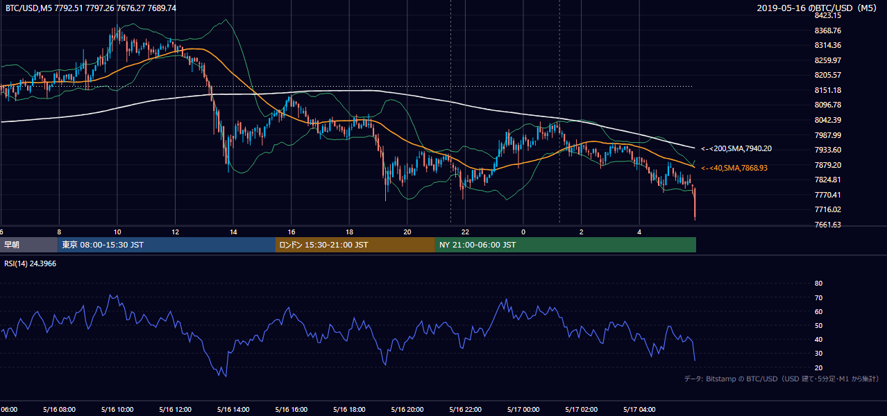The image size is (887, 416).
Task: Click the 5/17 02:00 date axis label
Action: pos(581,409)
